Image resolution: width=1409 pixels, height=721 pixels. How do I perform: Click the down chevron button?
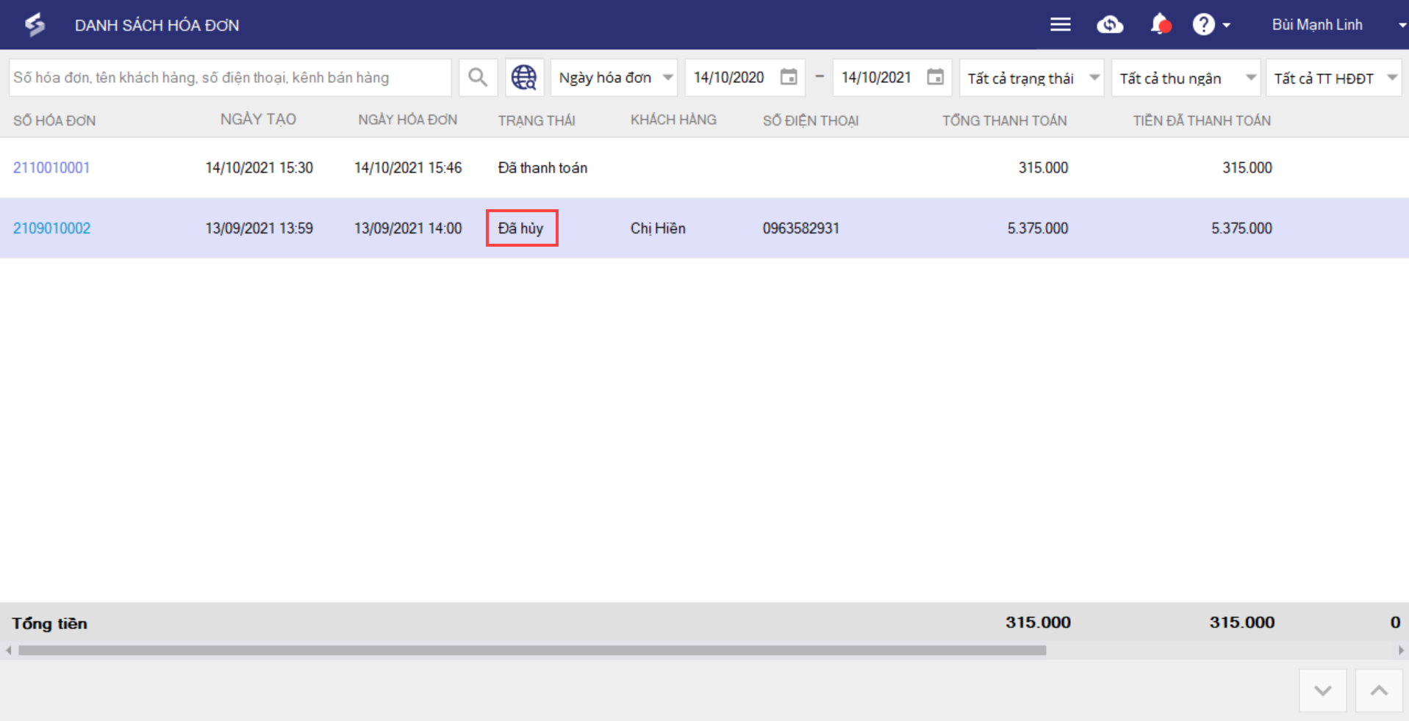click(1322, 691)
